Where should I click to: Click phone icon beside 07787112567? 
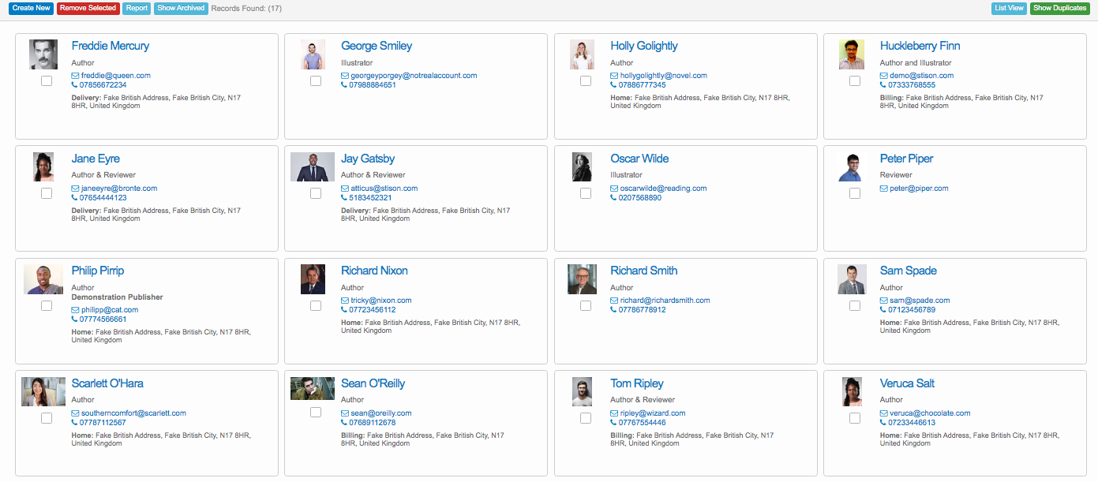(x=75, y=423)
